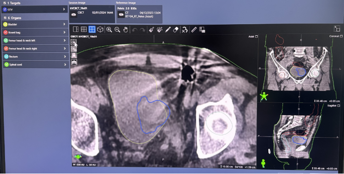Choose the pencil drawing tool
This screenshot has width=344, height=174.
point(168,30)
